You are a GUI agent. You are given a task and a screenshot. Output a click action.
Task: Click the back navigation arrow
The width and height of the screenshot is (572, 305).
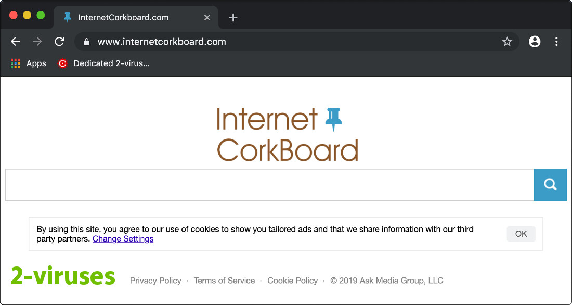pos(15,41)
